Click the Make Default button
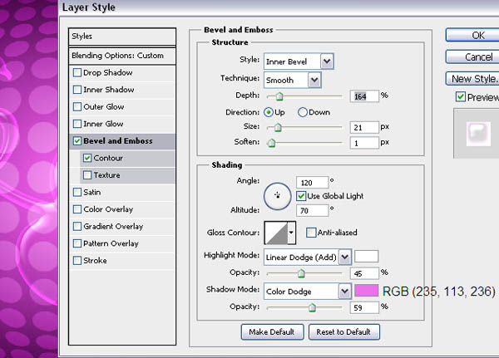 [271, 332]
